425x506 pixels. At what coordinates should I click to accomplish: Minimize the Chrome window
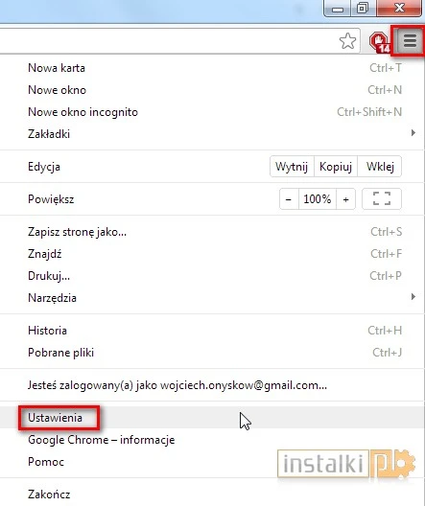coord(338,8)
